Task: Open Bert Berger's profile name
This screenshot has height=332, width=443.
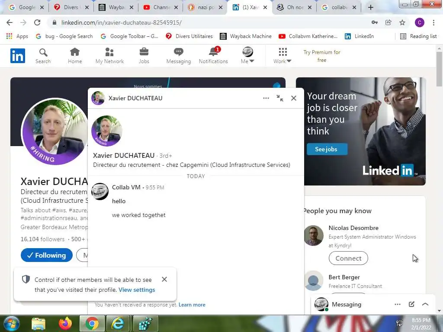Action: coord(344,277)
